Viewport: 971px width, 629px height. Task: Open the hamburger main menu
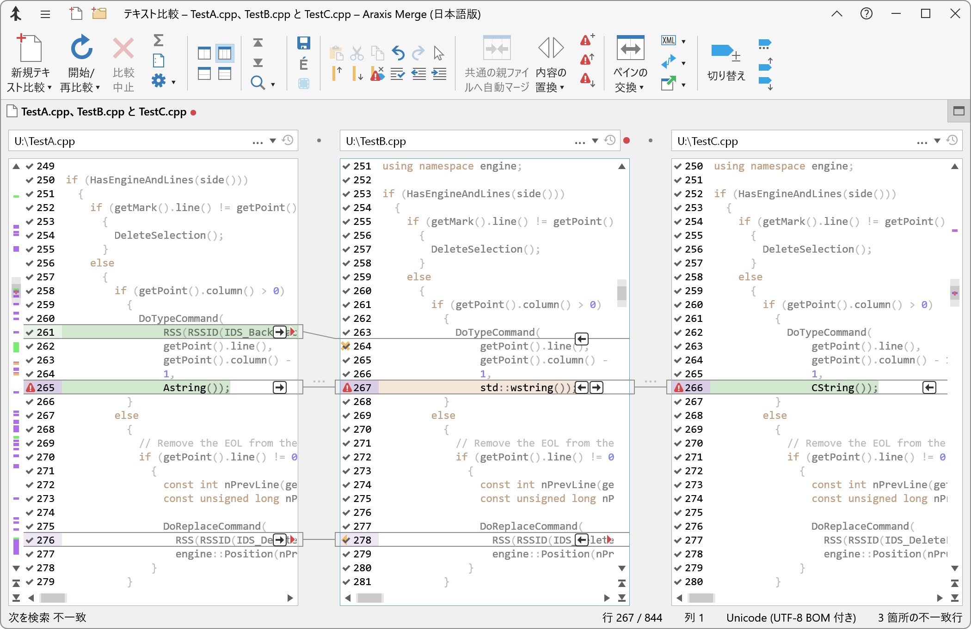tap(45, 14)
